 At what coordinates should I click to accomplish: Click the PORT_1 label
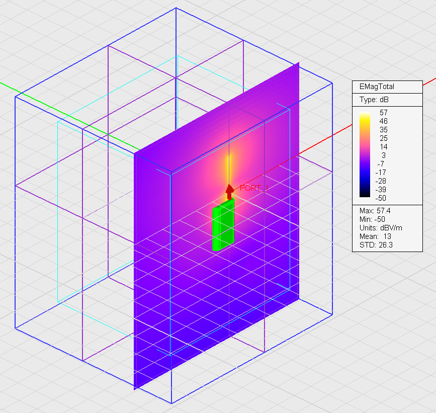254,188
